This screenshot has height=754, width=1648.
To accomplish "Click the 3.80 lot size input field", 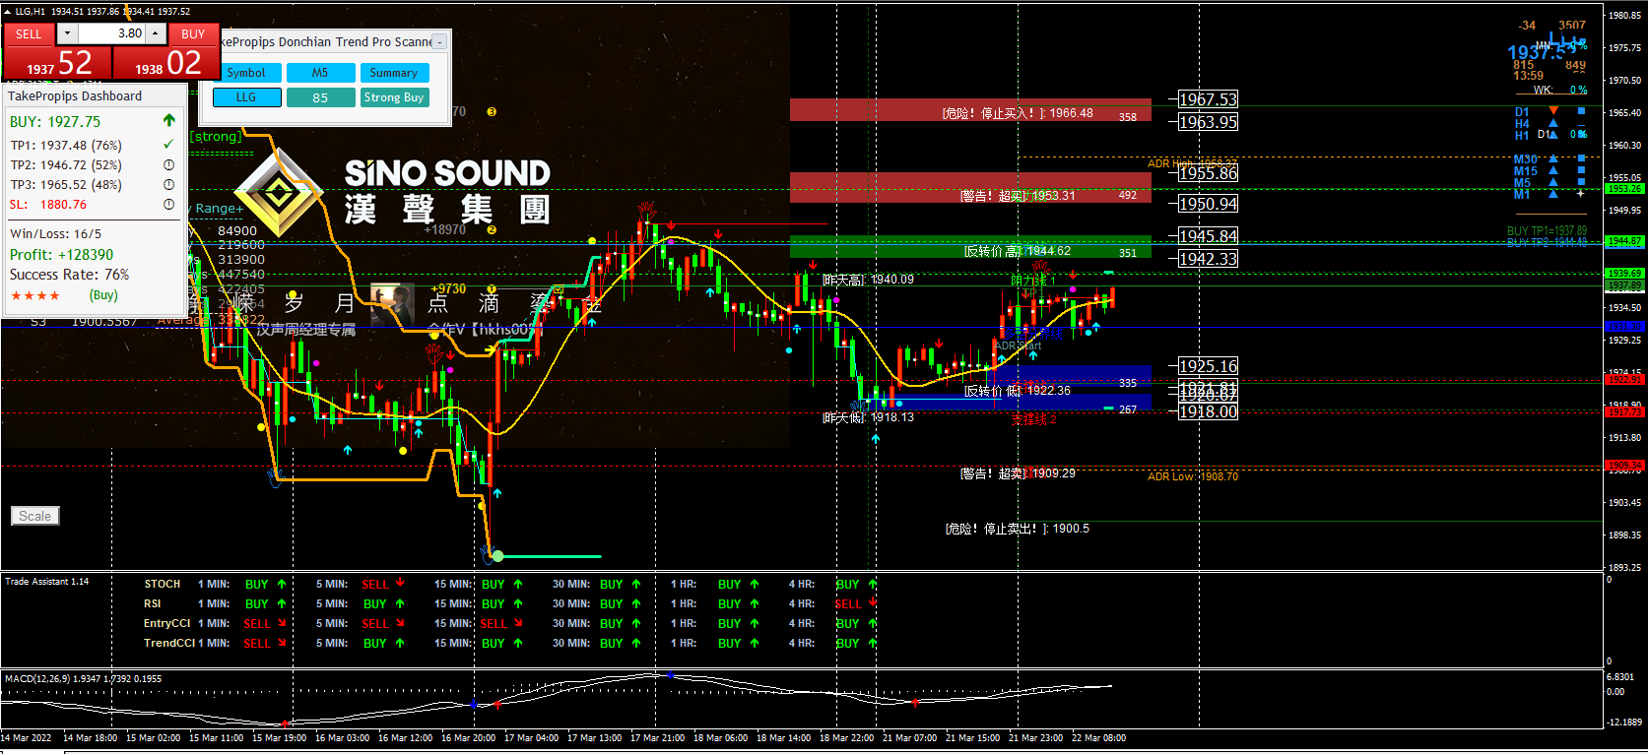I will [x=111, y=33].
